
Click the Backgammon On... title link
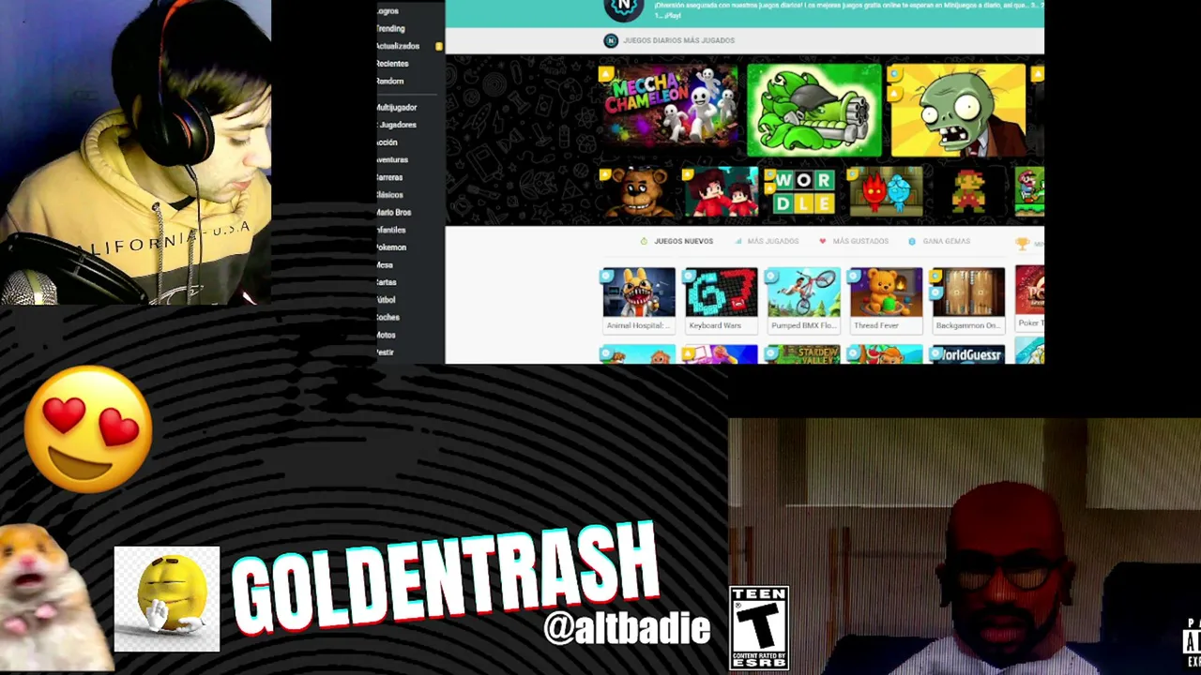[x=967, y=325]
